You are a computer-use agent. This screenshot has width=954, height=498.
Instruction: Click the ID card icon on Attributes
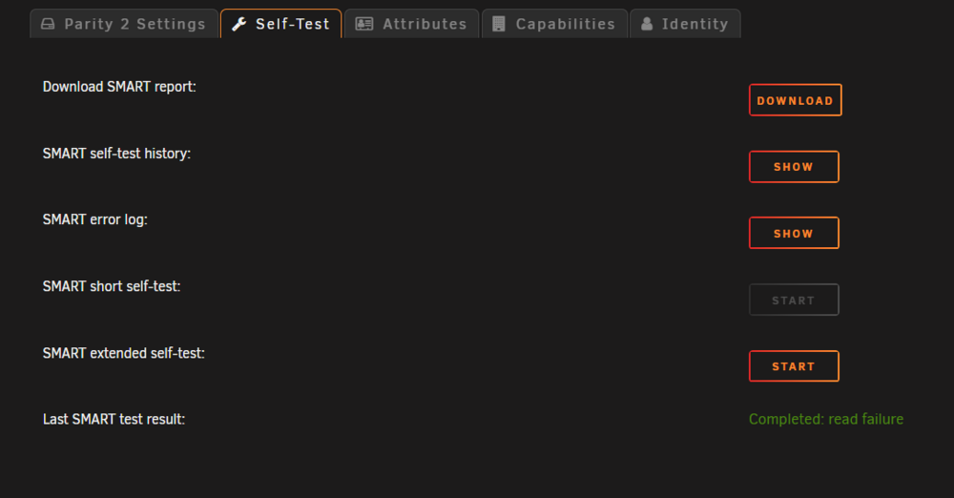[363, 24]
